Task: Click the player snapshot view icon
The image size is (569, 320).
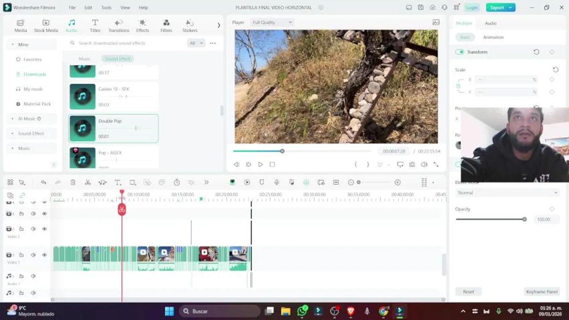Action: point(436,22)
